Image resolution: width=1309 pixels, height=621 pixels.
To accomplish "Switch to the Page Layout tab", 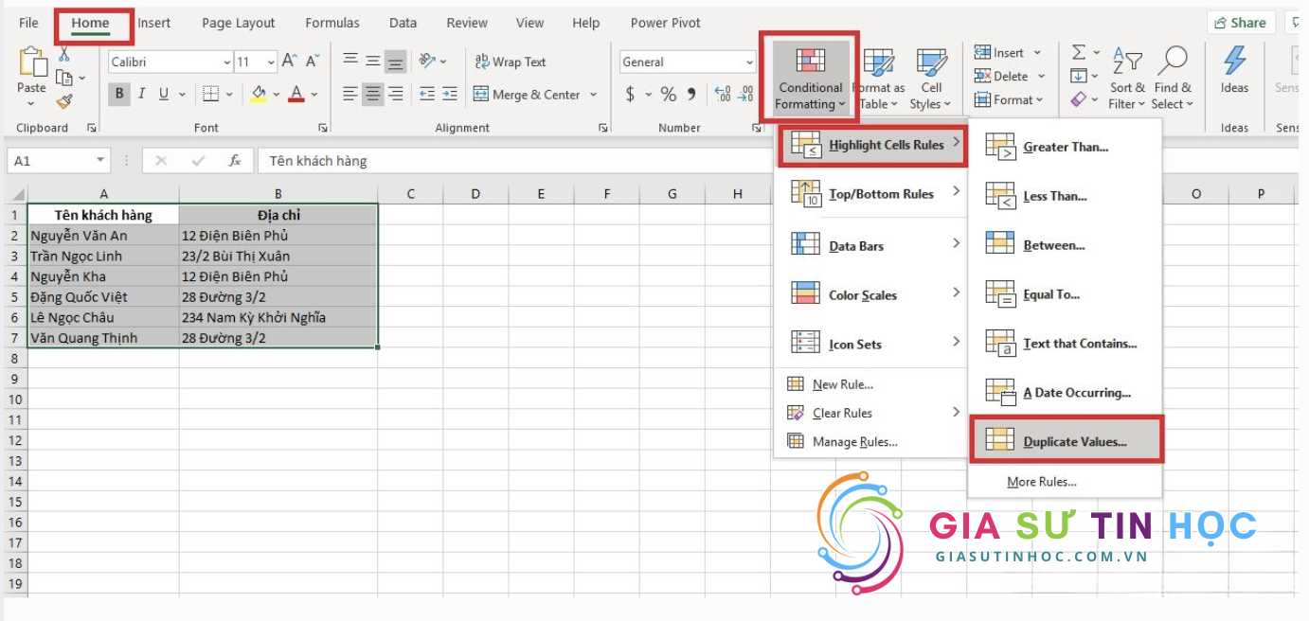I will coord(239,23).
